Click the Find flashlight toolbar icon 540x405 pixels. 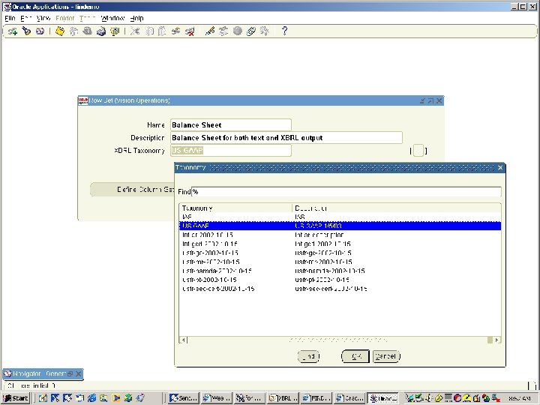(26, 31)
